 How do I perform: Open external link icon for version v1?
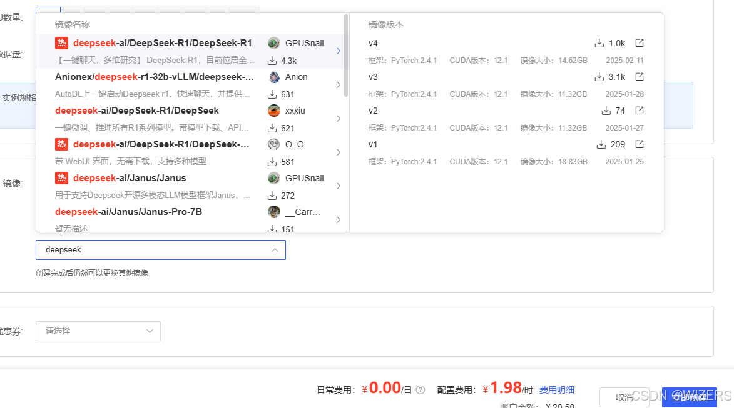pyautogui.click(x=640, y=144)
